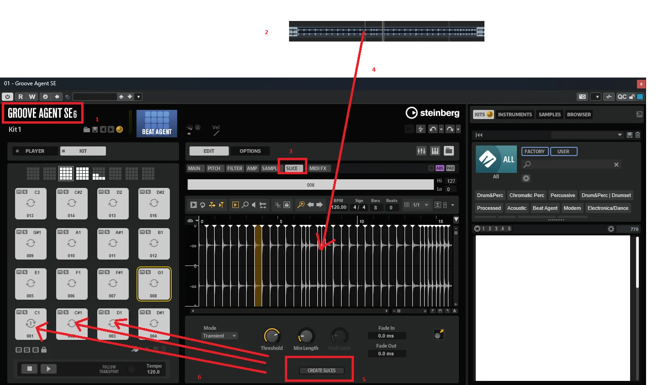668x385 pixels.
Task: Click the save kit floppy icon
Action: pos(95,130)
